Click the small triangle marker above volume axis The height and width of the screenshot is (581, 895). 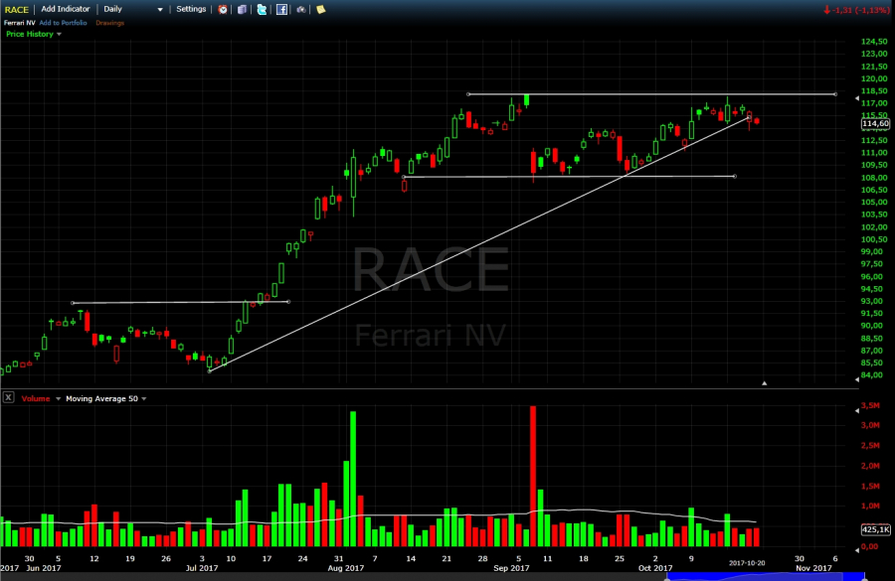coord(764,382)
